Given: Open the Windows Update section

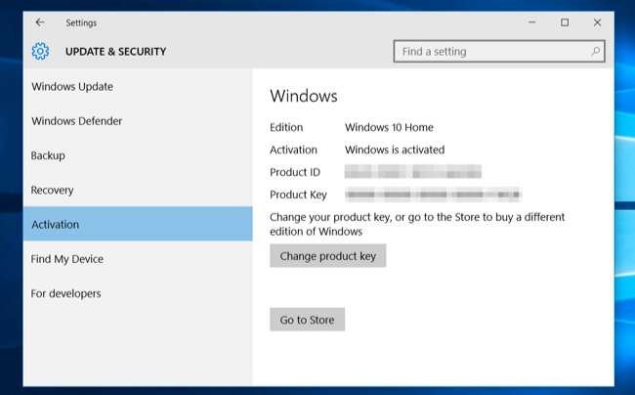Looking at the screenshot, I should tap(72, 87).
